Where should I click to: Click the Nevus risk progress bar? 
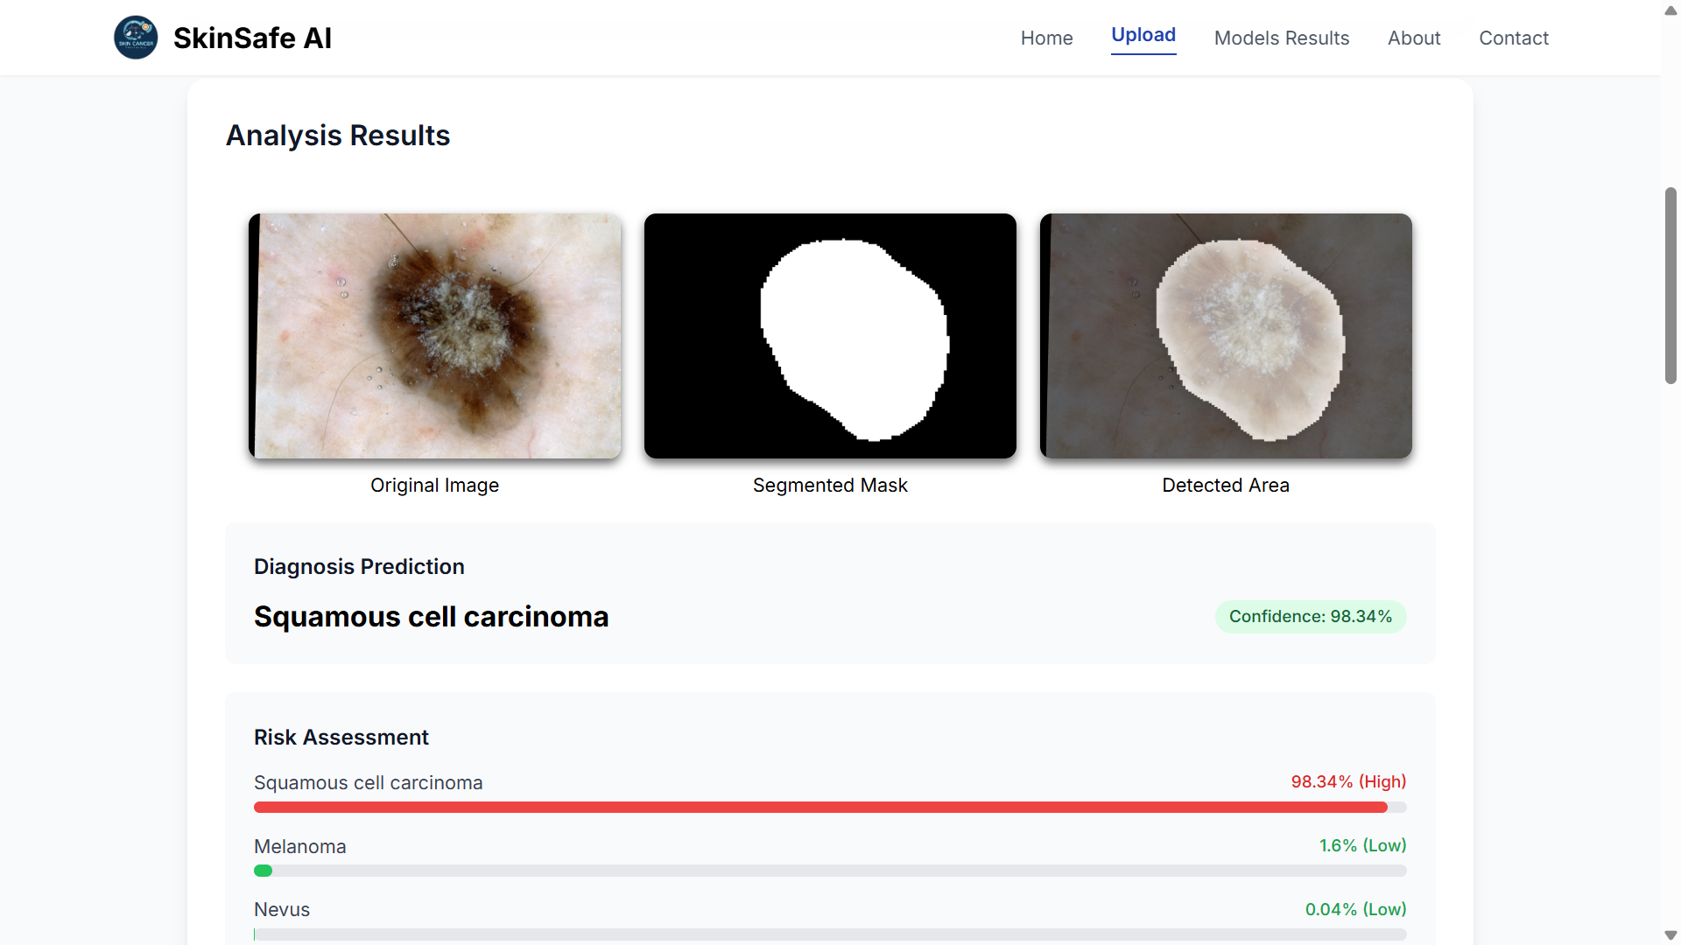pyautogui.click(x=830, y=934)
